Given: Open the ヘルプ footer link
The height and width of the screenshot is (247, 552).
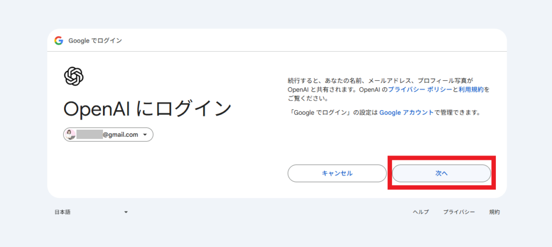Looking at the screenshot, I should 420,212.
